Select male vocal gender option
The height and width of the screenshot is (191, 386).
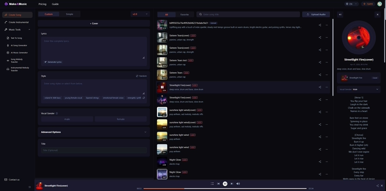(x=67, y=119)
